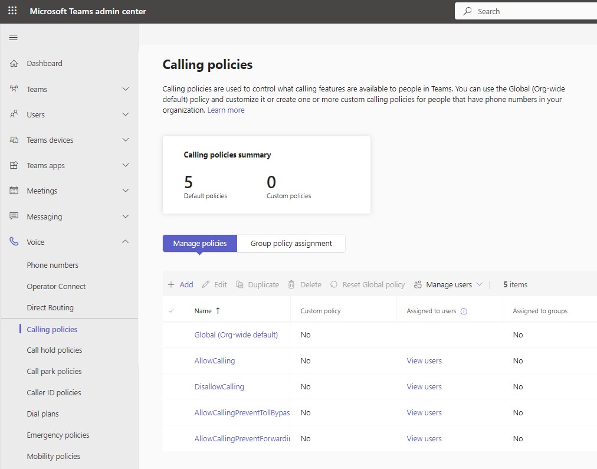Click the plus icon beside Add
This screenshot has width=597, height=469.
171,285
